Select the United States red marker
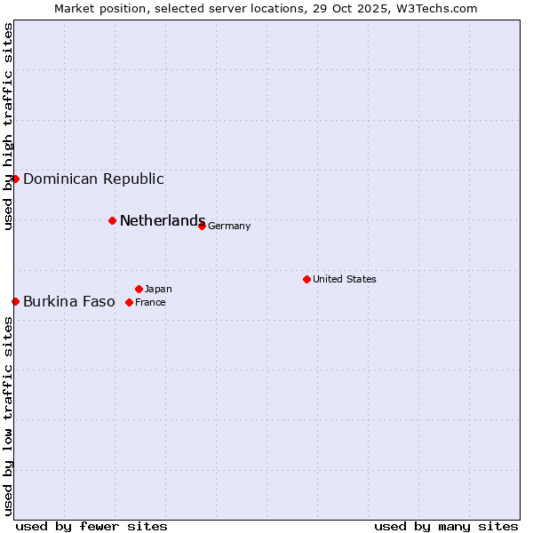The width and height of the screenshot is (533, 533). click(306, 279)
